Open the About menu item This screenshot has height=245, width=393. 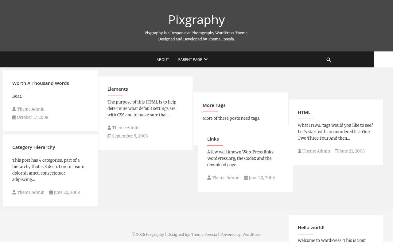pyautogui.click(x=163, y=60)
